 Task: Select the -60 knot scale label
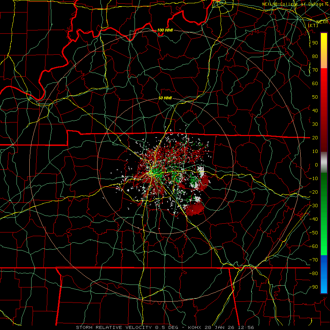[x=313, y=246]
